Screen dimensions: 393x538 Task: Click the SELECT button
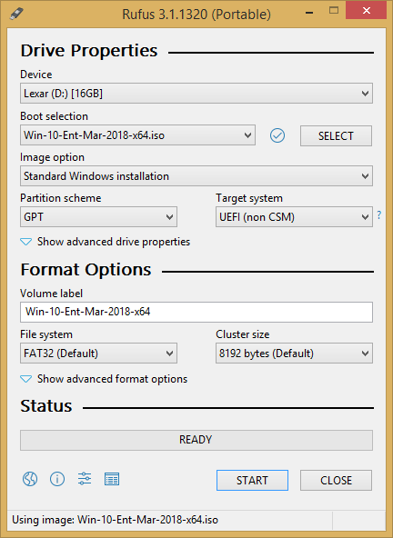tap(336, 136)
